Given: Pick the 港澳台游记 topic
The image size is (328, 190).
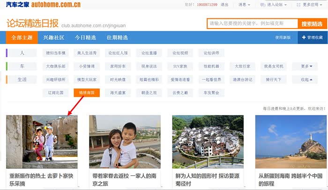Looking at the screenshot, I should [x=243, y=80].
